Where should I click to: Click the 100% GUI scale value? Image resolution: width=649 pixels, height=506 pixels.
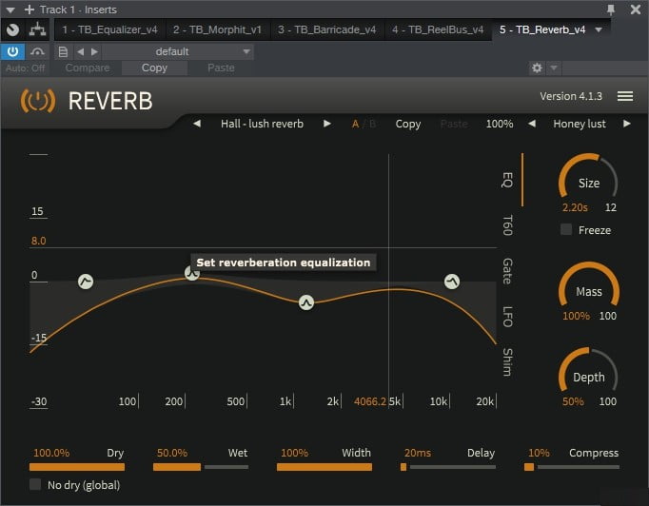pyautogui.click(x=500, y=124)
